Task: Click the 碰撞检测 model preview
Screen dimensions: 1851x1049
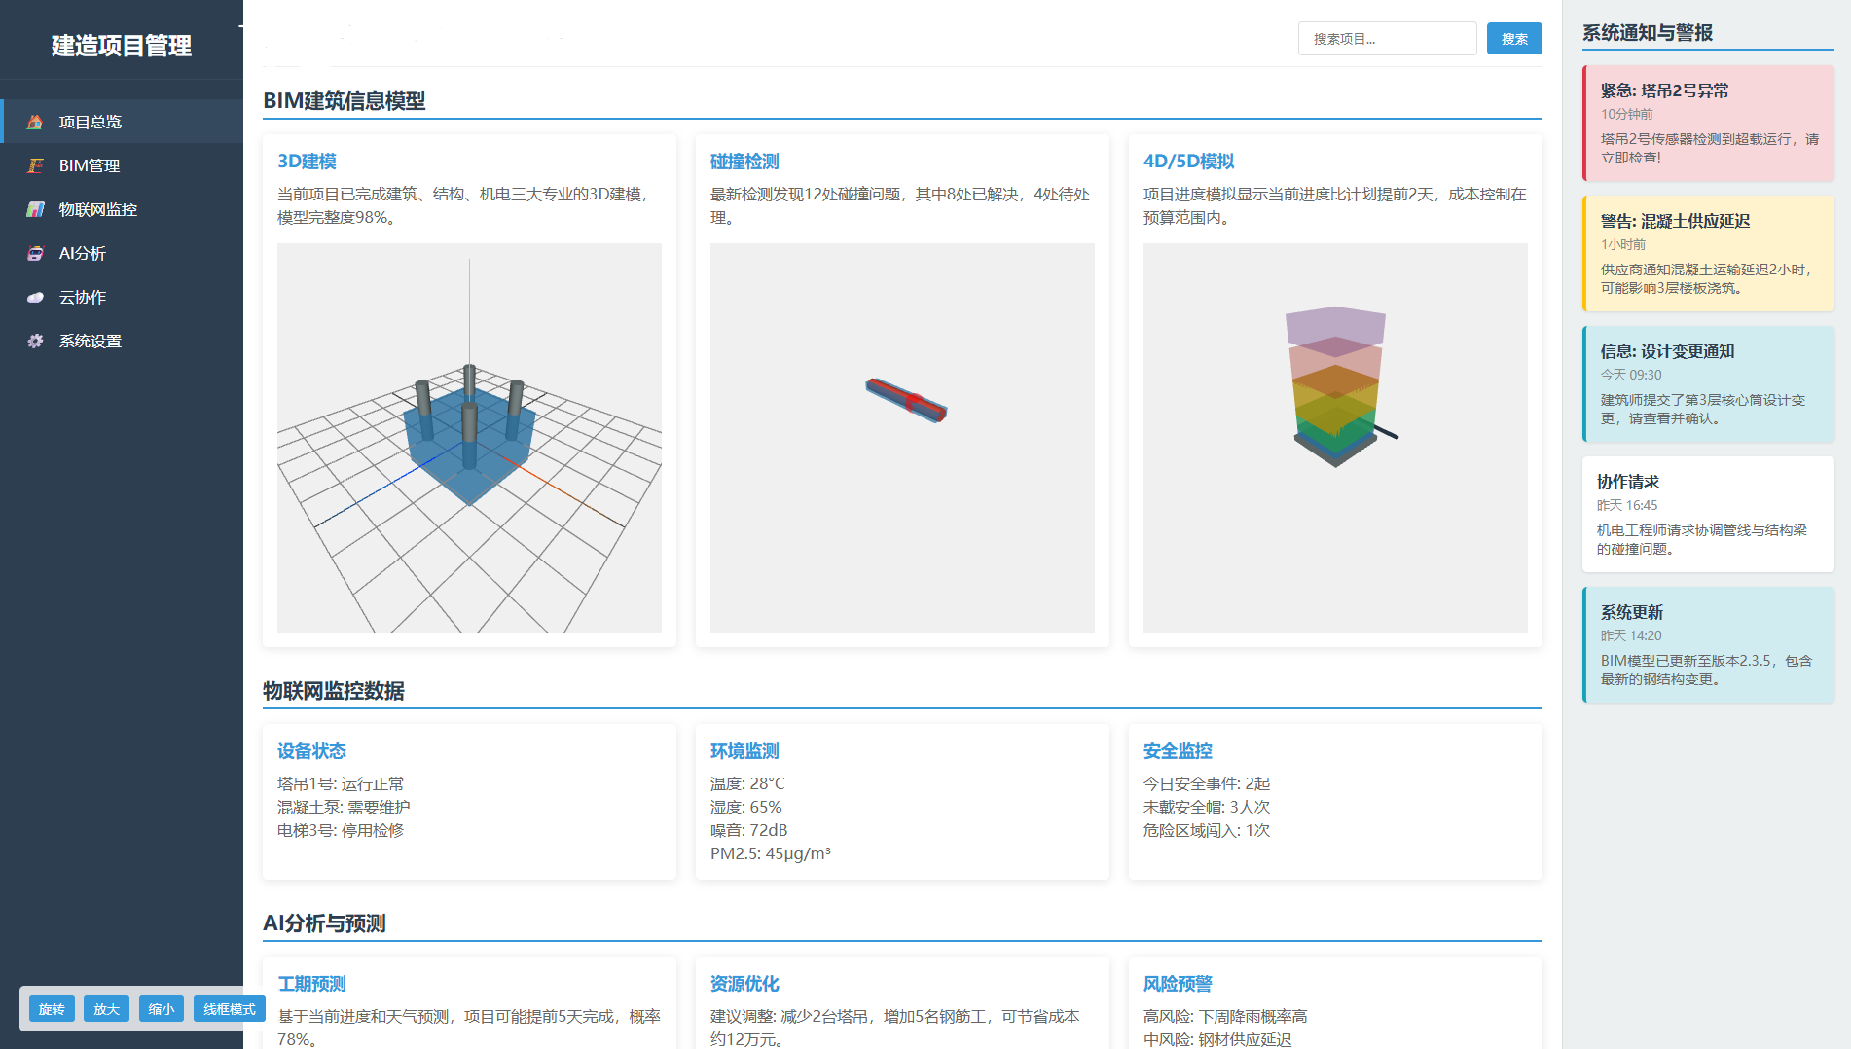Action: point(902,438)
